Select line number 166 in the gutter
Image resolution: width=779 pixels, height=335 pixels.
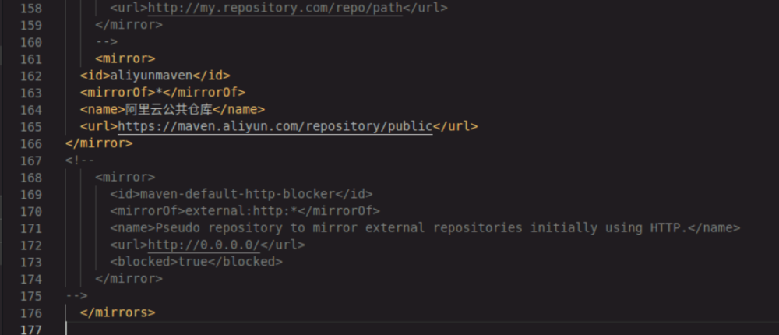pos(32,143)
